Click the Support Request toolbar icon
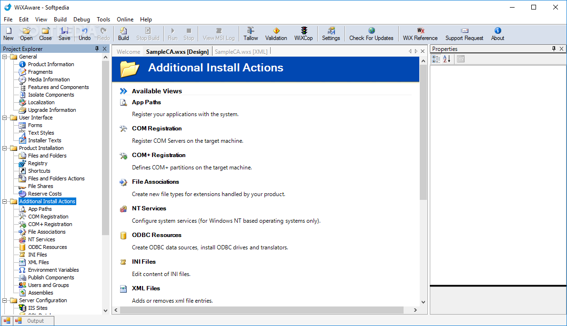567x326 pixels. tap(464, 34)
